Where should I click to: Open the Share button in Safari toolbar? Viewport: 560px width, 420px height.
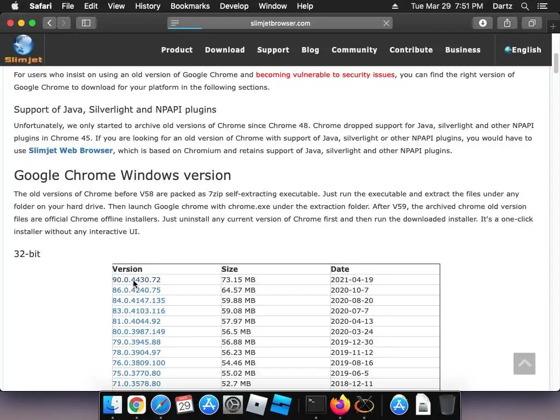(507, 23)
